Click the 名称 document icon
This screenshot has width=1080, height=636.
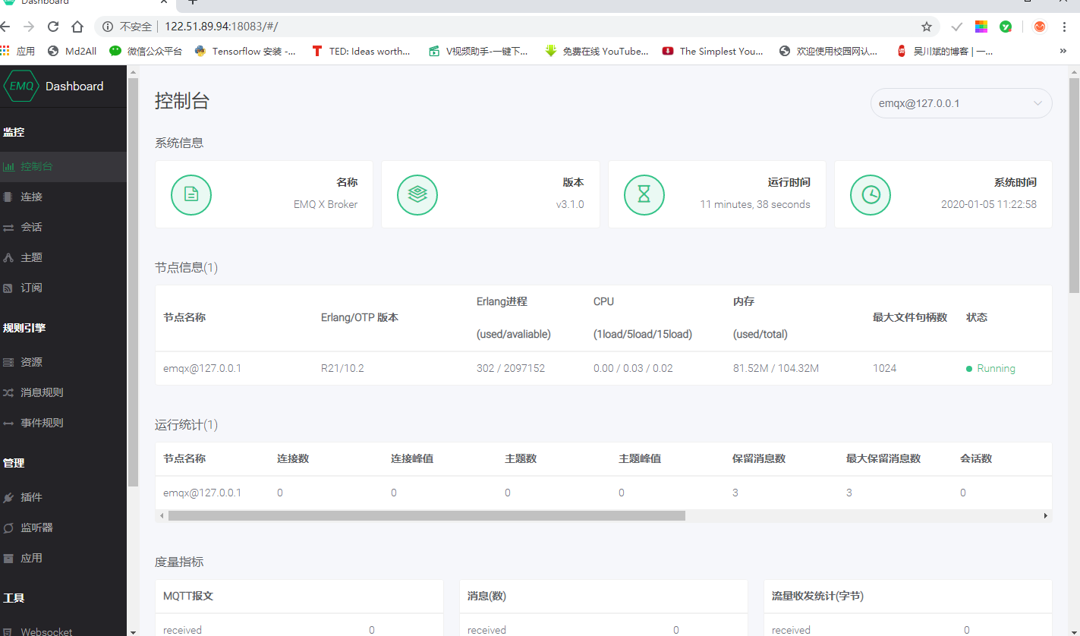[x=191, y=194]
